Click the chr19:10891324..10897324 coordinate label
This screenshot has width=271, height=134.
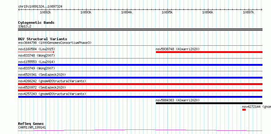(40, 7)
